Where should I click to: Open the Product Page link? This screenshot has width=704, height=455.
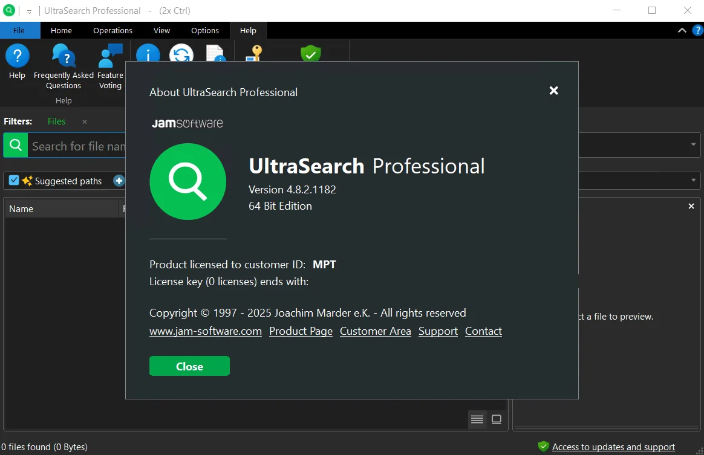(301, 331)
